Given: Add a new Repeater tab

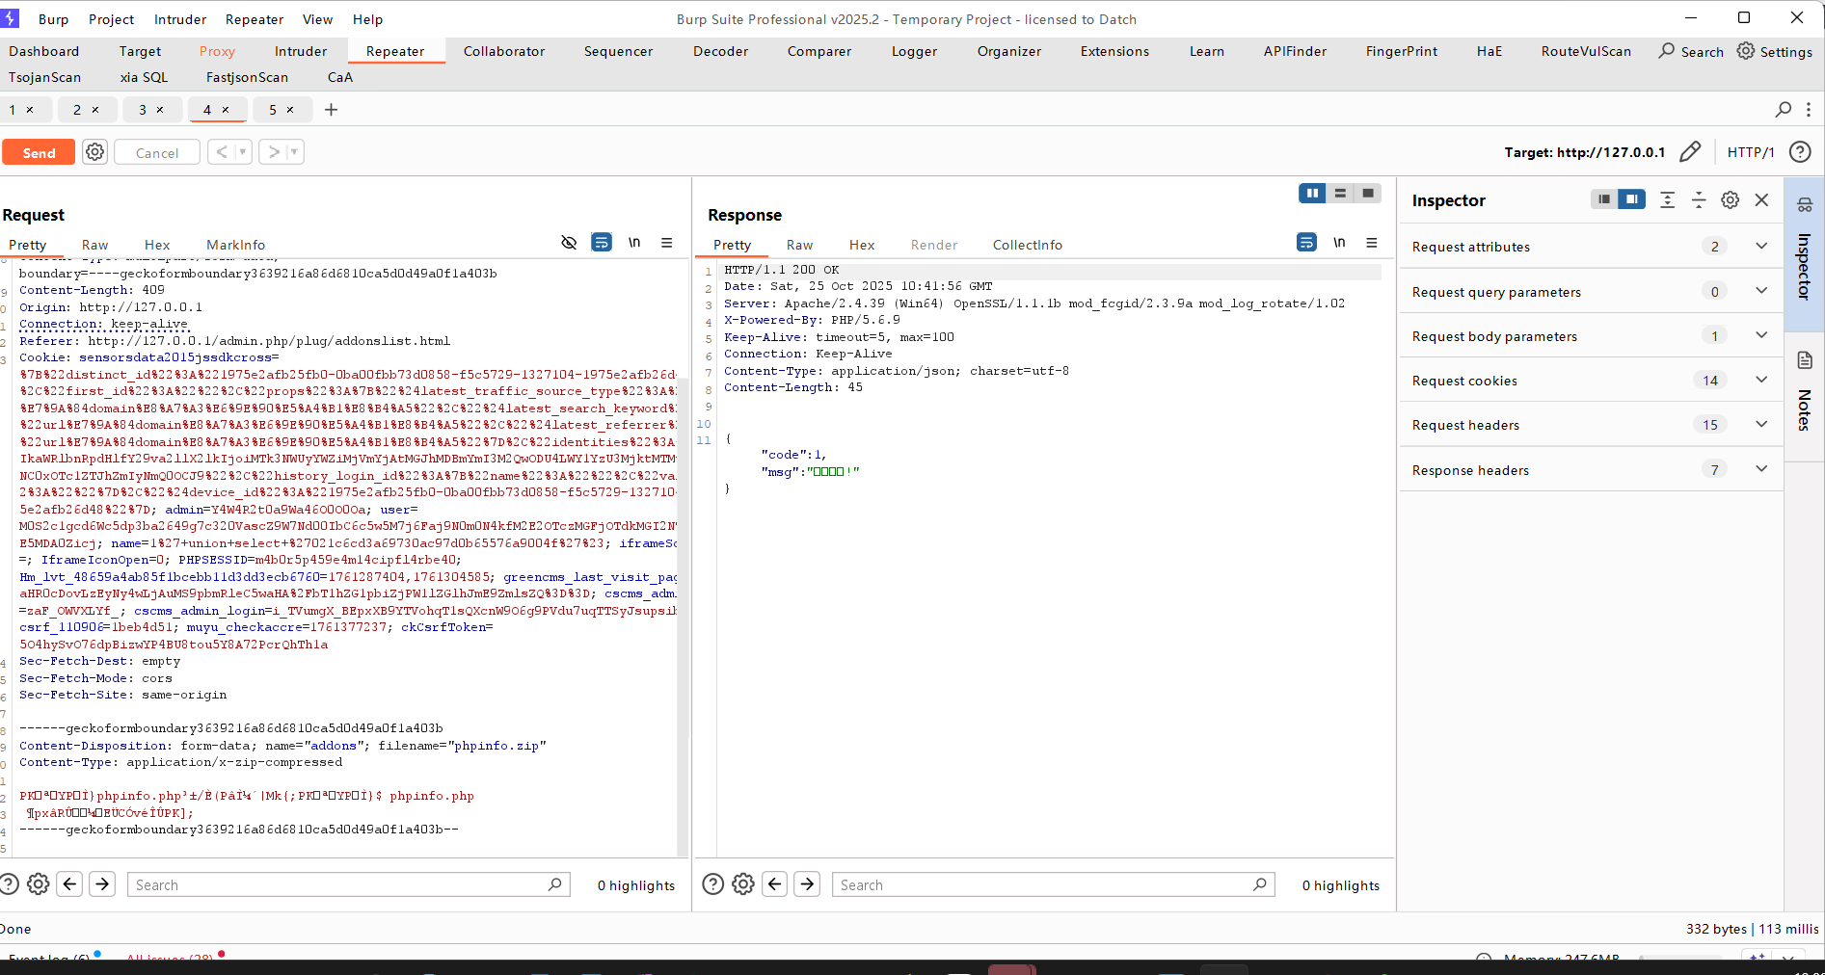Looking at the screenshot, I should point(331,110).
